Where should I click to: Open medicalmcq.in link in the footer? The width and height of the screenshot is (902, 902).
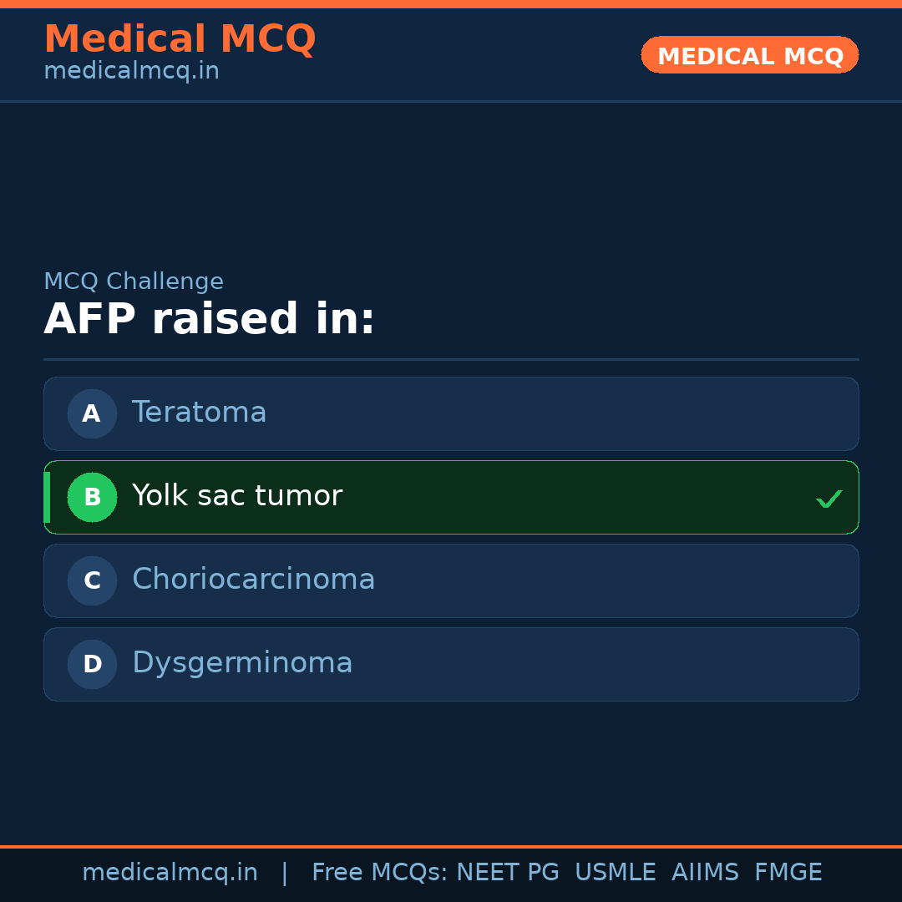coord(170,873)
